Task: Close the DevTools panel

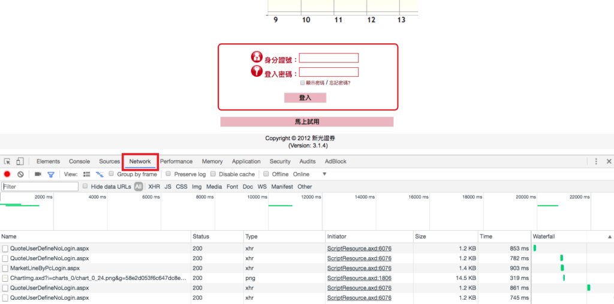Action: 609,161
